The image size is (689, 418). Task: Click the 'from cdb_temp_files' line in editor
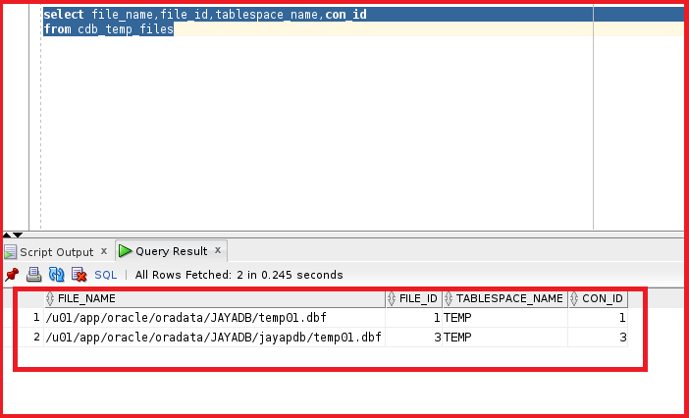[109, 29]
